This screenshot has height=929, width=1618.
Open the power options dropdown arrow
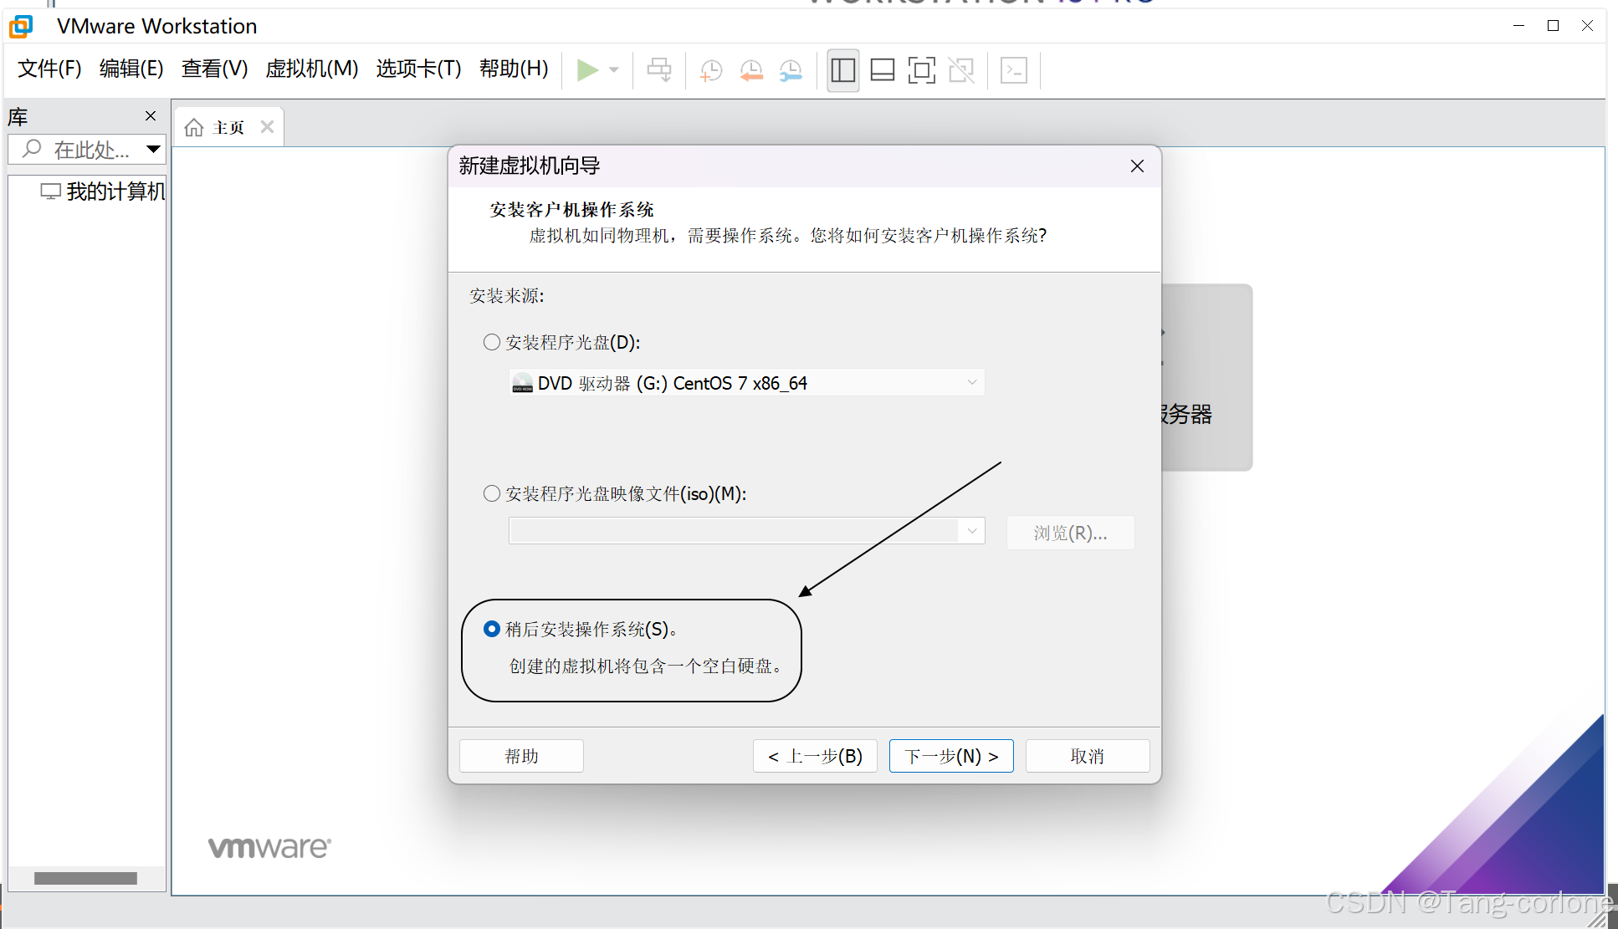point(614,70)
